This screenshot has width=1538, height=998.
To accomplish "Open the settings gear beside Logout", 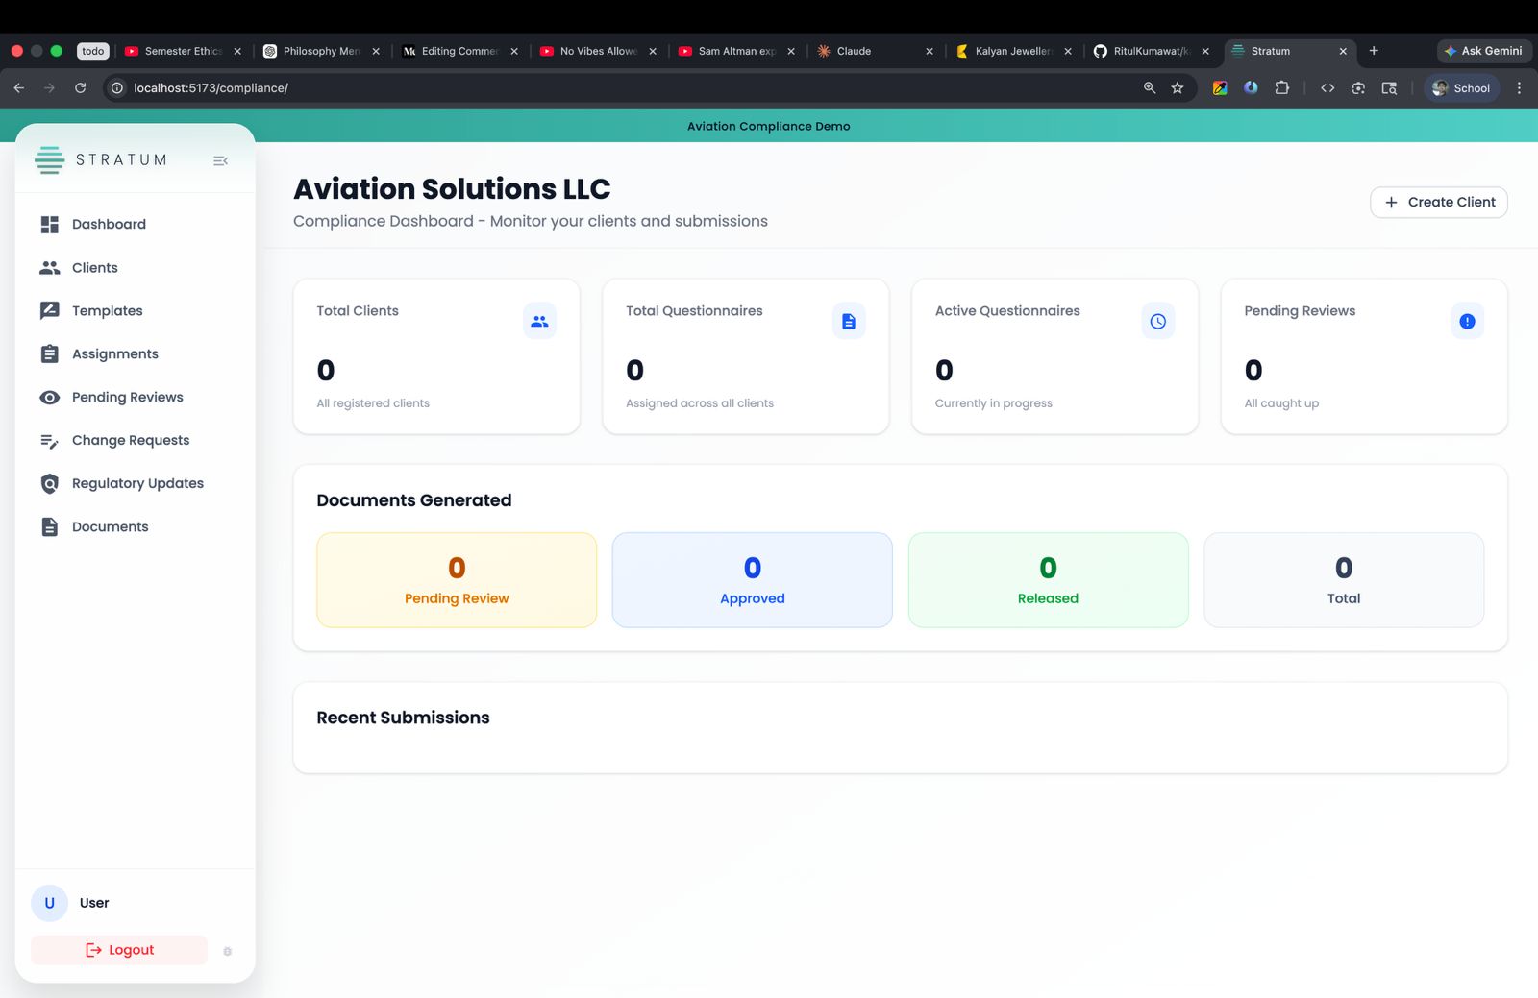I will [x=227, y=950].
